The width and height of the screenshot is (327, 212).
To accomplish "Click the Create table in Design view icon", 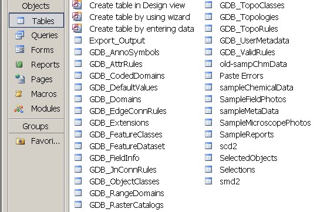I will point(77,5).
